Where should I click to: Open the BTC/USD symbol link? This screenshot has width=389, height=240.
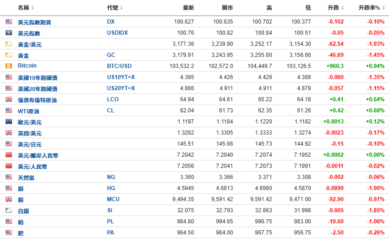[119, 66]
